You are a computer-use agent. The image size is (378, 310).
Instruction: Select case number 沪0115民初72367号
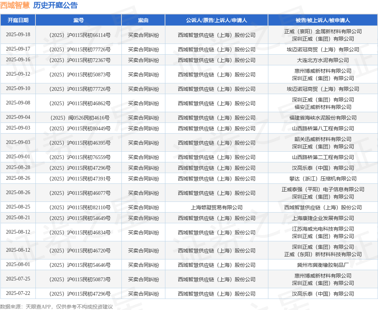point(80,60)
